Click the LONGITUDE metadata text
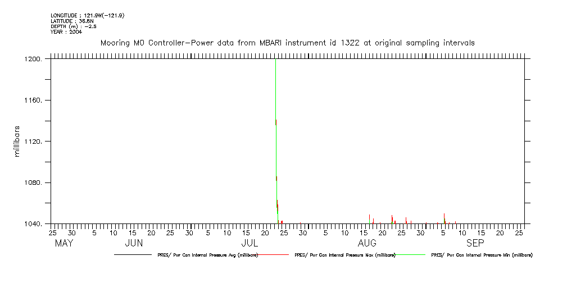The width and height of the screenshot is (567, 283). pyautogui.click(x=87, y=15)
